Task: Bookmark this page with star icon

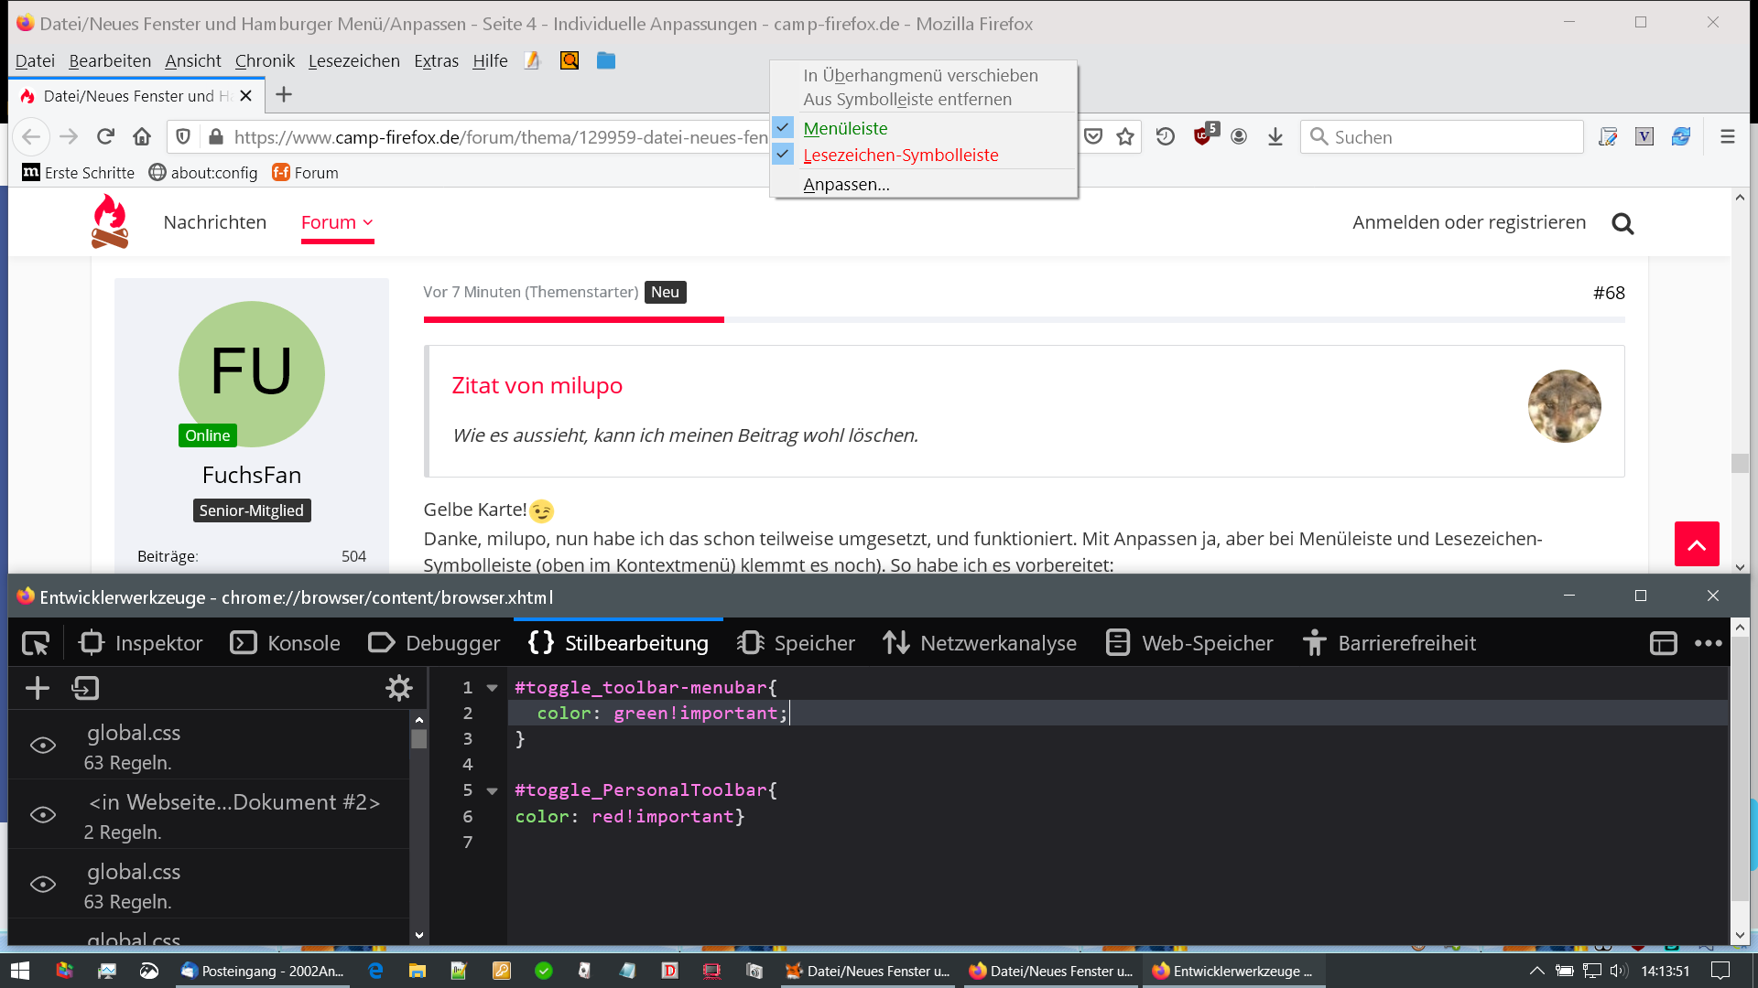Action: pyautogui.click(x=1125, y=137)
